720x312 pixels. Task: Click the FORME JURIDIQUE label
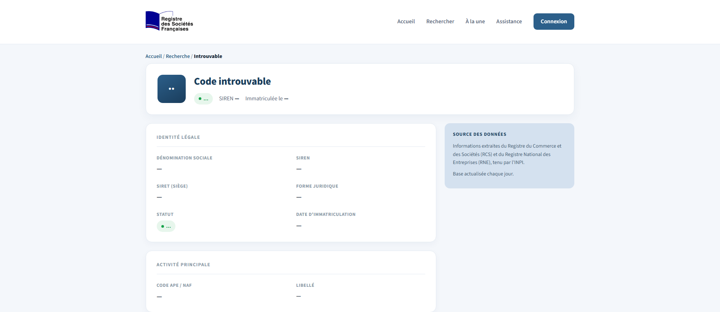point(317,186)
